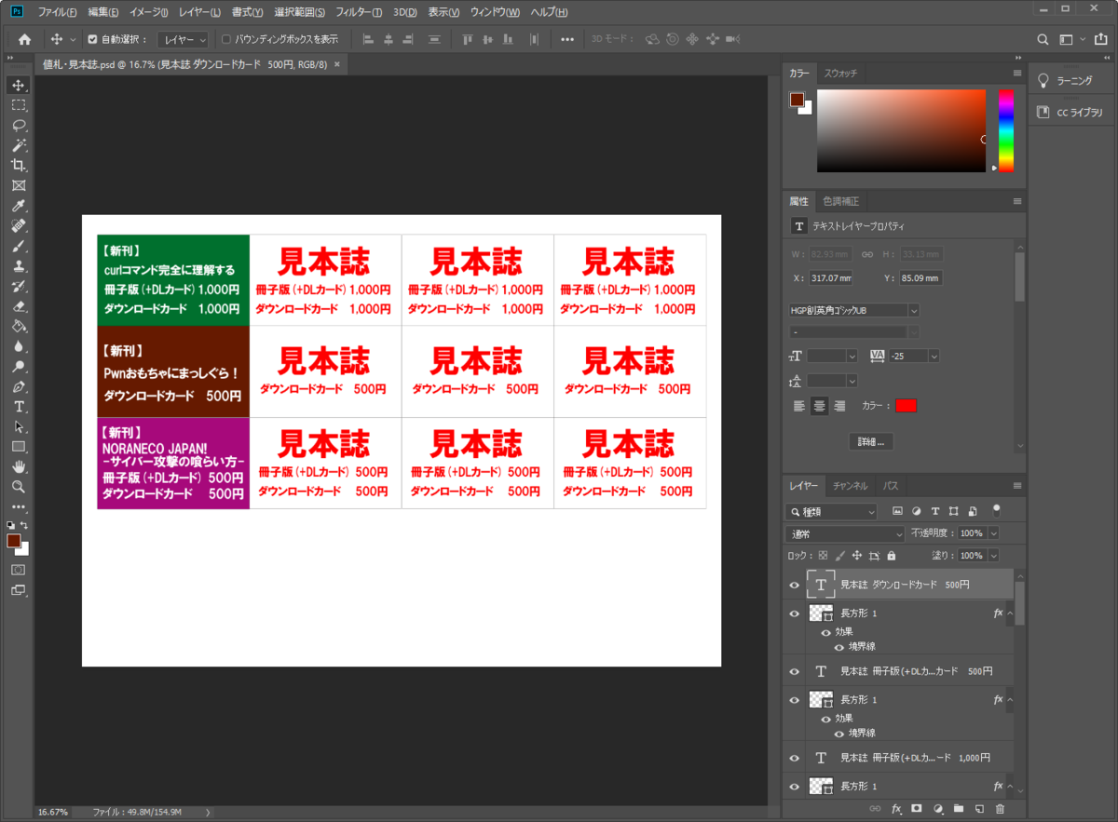Toggle the layer filter on/off switch
1118x822 pixels.
(x=996, y=510)
